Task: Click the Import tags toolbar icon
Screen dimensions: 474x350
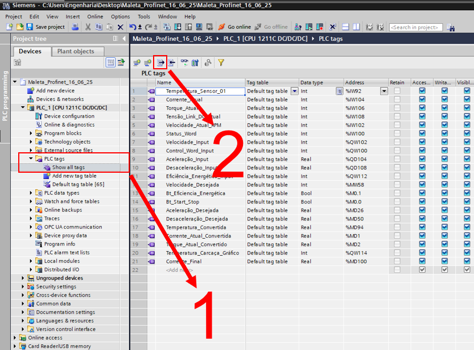Action: [x=171, y=63]
